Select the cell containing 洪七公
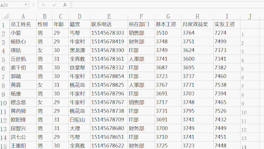 pyautogui.click(x=23, y=137)
